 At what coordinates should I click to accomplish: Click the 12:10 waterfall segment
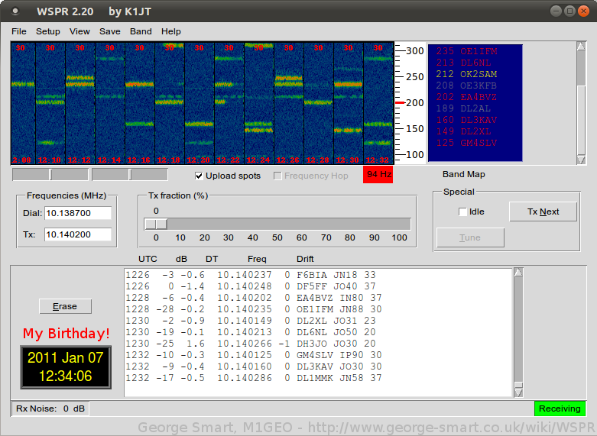coord(50,103)
